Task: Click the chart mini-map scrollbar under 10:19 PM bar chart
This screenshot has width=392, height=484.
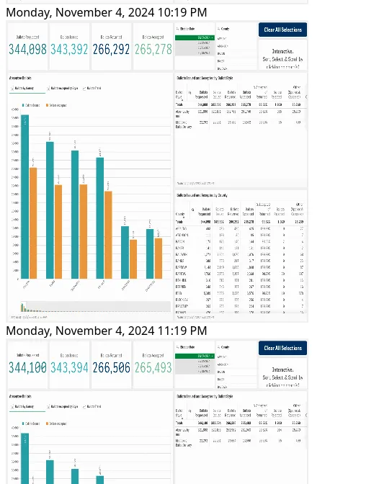Action: click(95, 306)
